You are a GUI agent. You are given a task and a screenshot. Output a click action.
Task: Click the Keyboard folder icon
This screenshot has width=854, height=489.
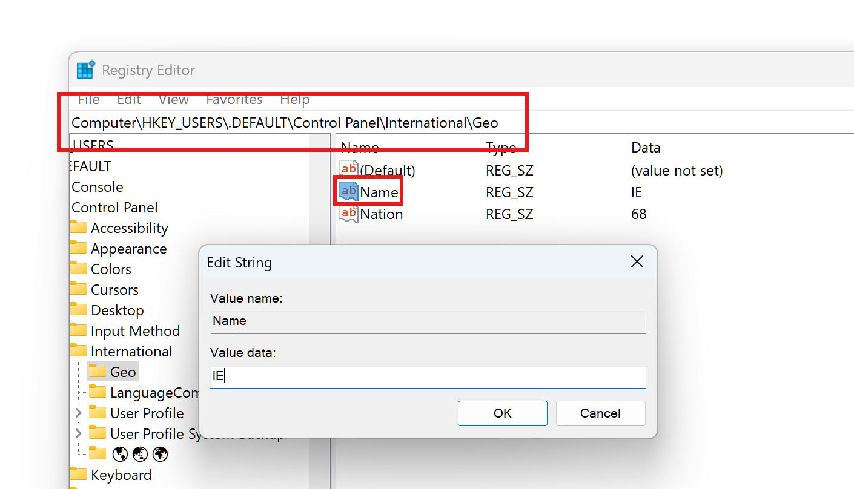78,474
